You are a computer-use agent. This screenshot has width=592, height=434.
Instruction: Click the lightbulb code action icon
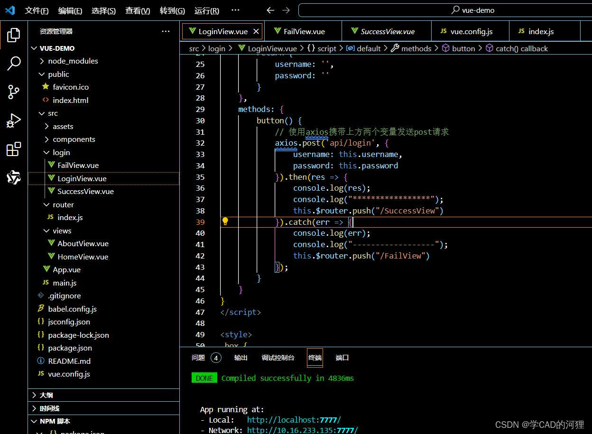[225, 221]
